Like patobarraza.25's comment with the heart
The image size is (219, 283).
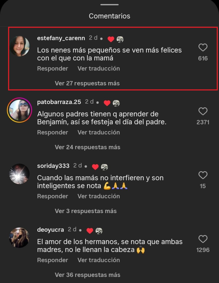pyautogui.click(x=203, y=112)
